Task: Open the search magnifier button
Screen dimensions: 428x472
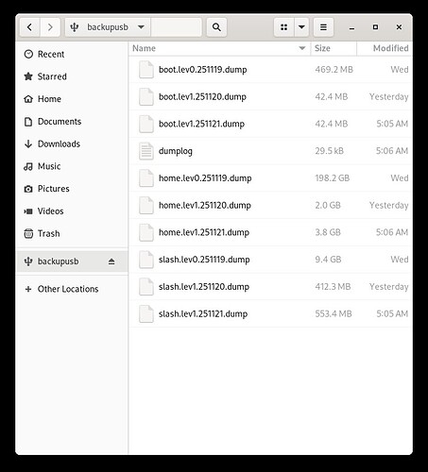Action: (x=216, y=27)
